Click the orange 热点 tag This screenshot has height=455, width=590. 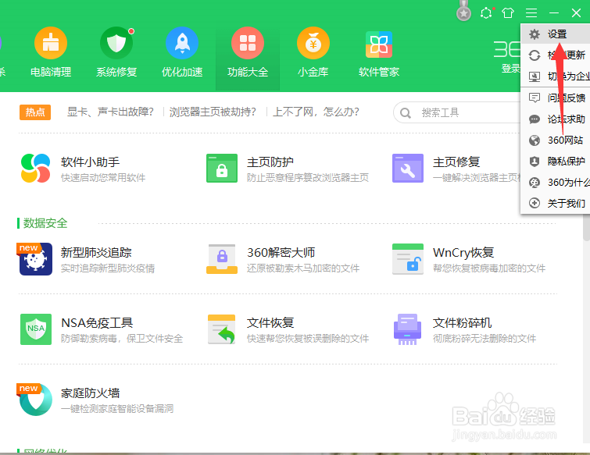pos(35,112)
